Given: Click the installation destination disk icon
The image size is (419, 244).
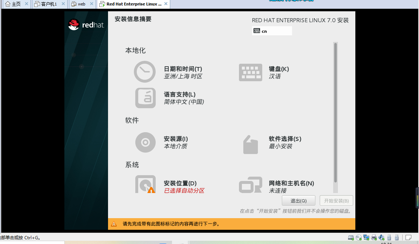Looking at the screenshot, I should (145, 184).
